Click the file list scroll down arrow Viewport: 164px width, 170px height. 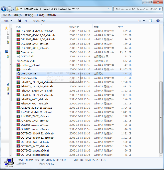(161, 155)
